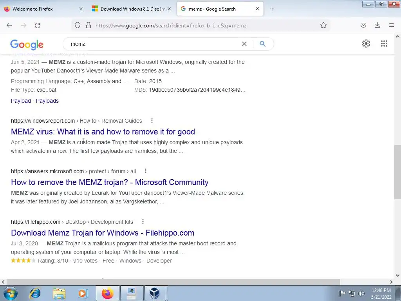Go to the Google logo home

27,45
